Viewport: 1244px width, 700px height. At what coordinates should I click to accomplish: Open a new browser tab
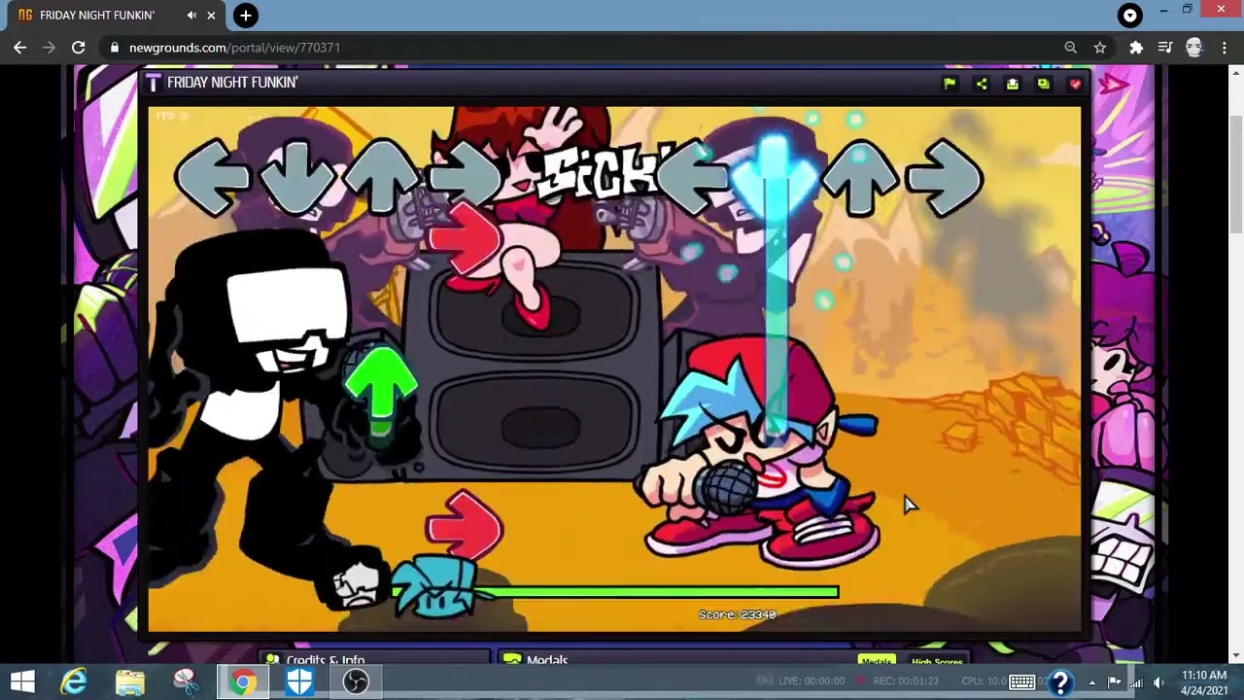(x=246, y=16)
